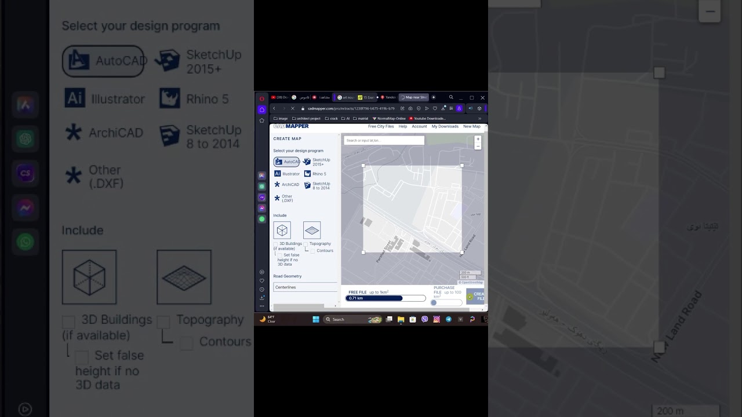Open Speed Dial home in Opera sidebar

coord(261,109)
